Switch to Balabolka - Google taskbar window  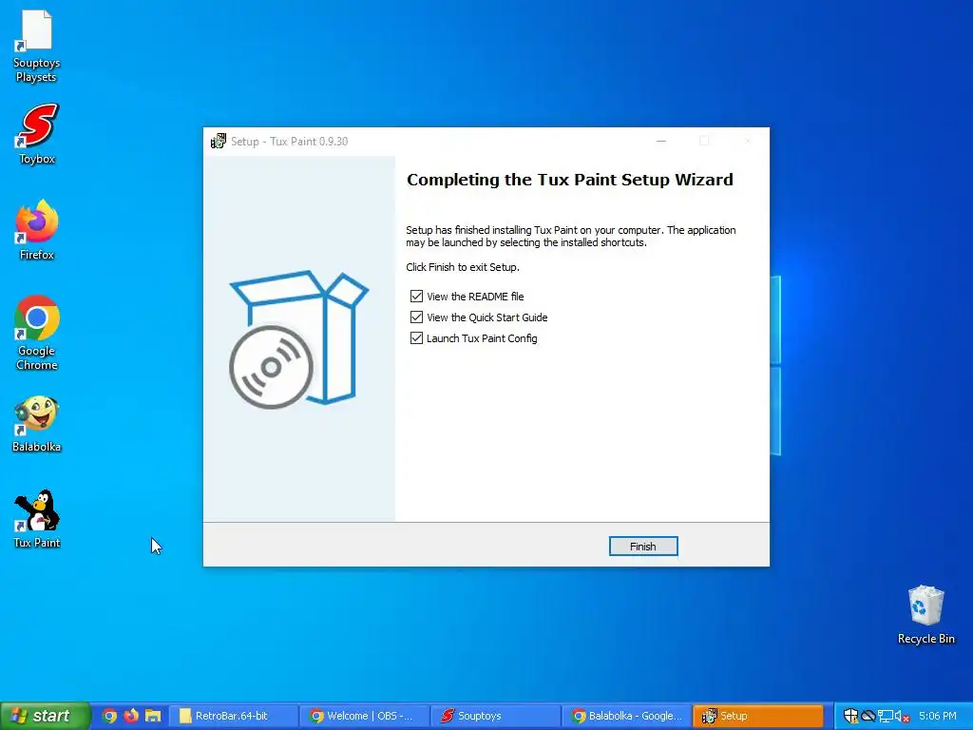(x=625, y=716)
